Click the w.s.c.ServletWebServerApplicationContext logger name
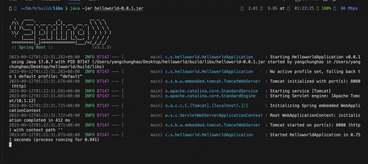 coord(214,115)
